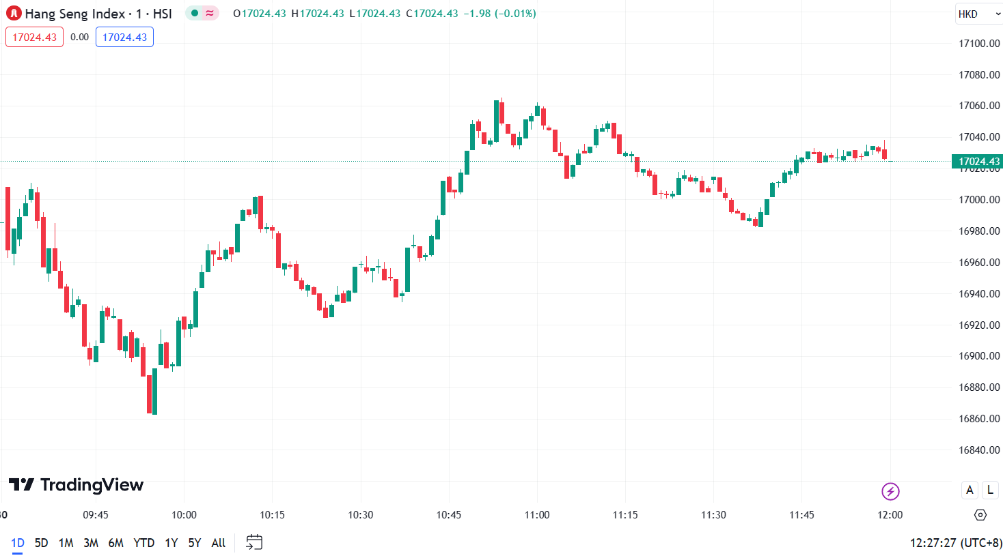The width and height of the screenshot is (1003, 558).
Task: Choose the YTD time range
Action: [143, 543]
